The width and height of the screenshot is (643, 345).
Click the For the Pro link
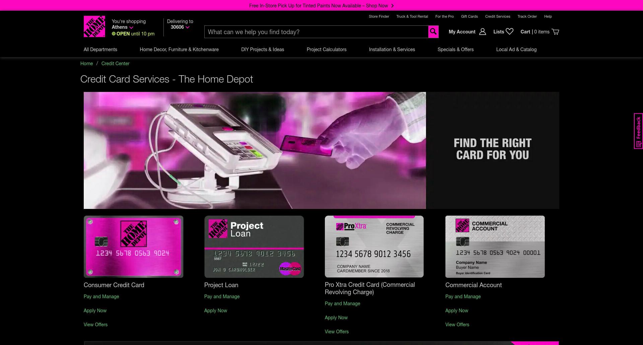pyautogui.click(x=444, y=16)
